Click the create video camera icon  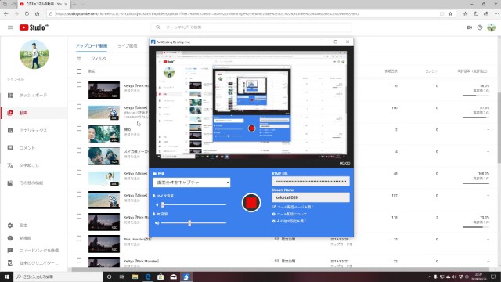click(x=470, y=27)
